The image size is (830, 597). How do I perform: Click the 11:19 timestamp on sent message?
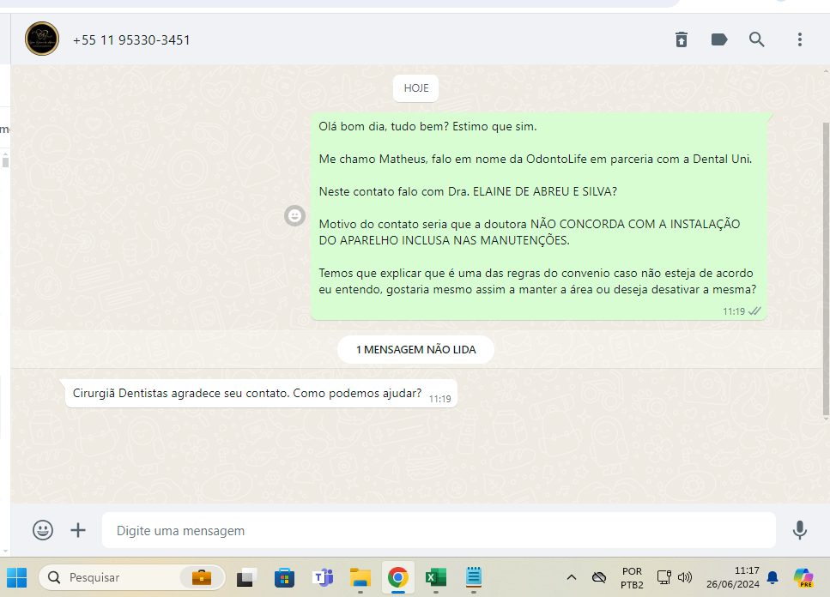734,311
